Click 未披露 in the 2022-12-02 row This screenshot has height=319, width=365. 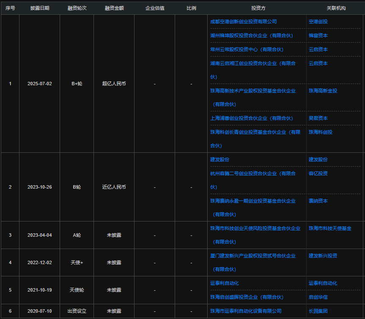pos(114,262)
